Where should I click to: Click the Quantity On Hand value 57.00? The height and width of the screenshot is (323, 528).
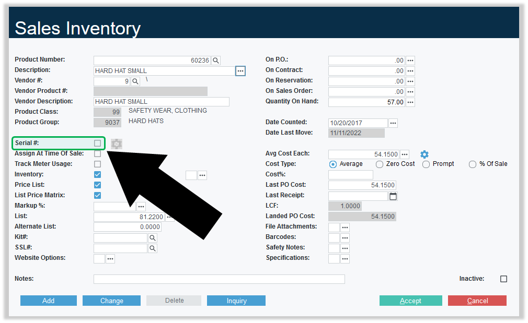(366, 102)
